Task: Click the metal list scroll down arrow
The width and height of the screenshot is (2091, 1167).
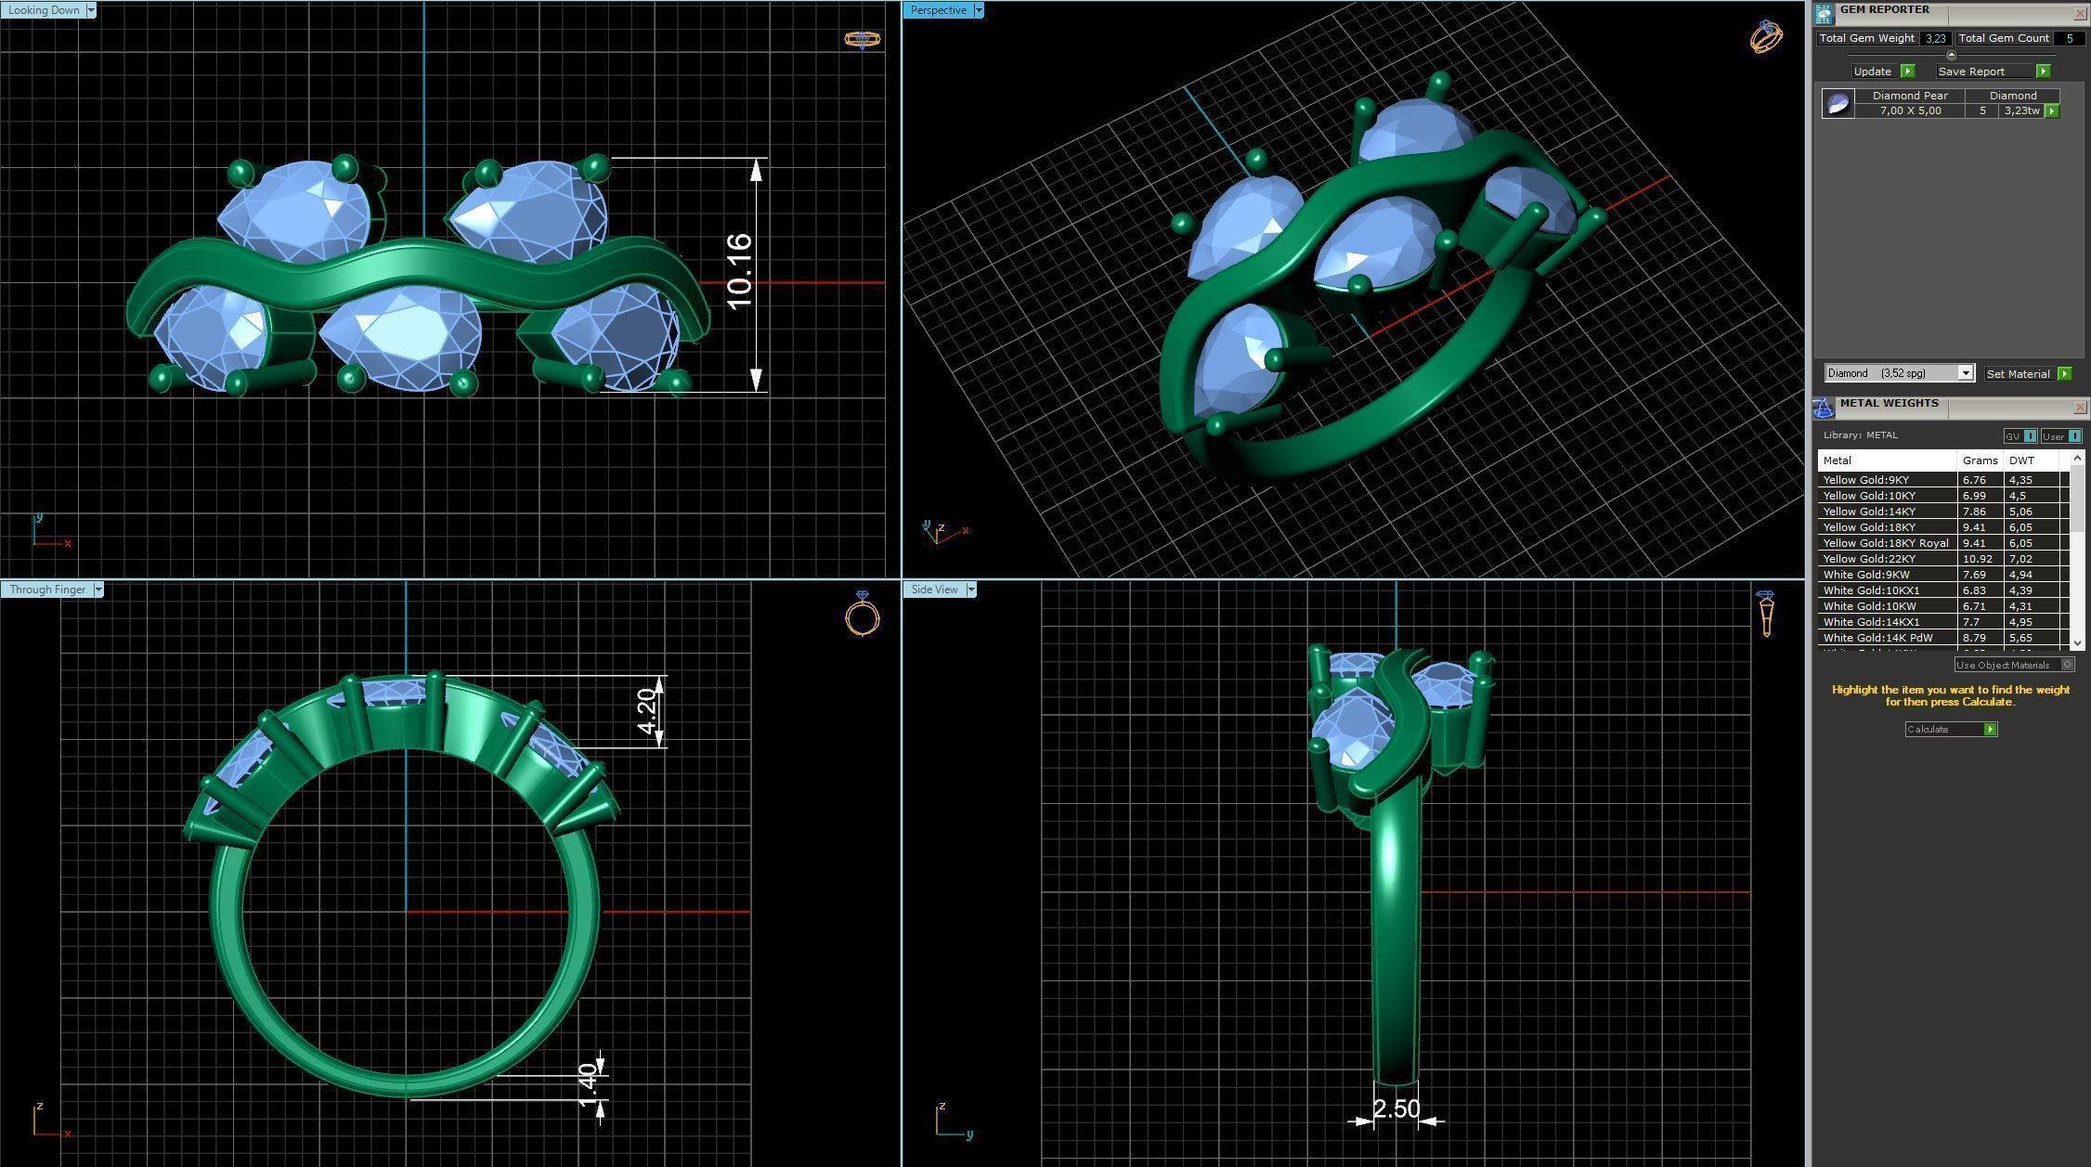Action: click(x=2077, y=642)
